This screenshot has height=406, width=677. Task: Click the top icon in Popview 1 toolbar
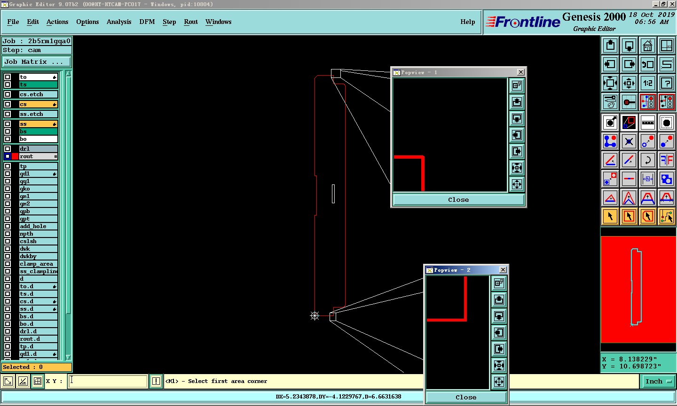coord(517,85)
